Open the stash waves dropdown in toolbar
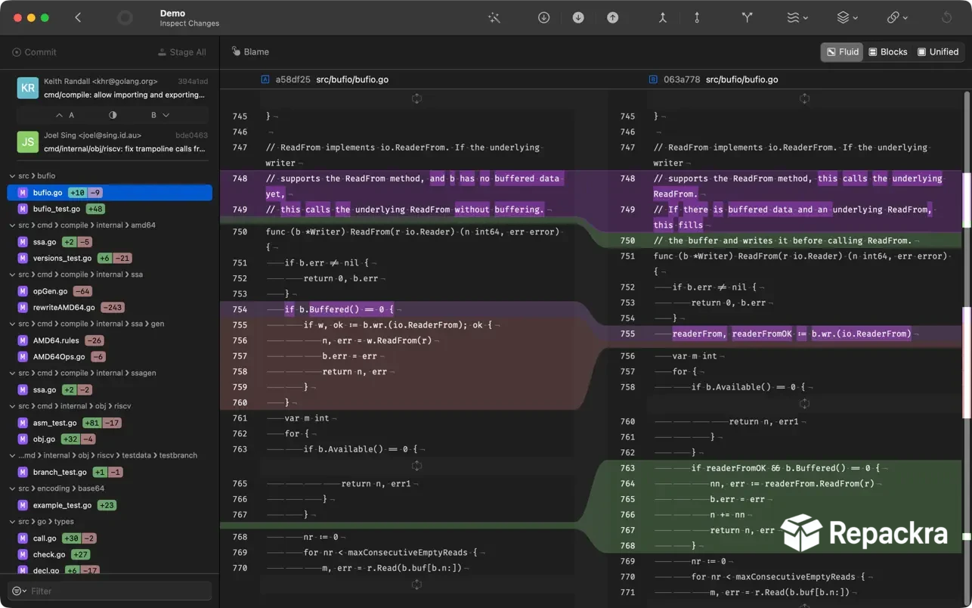Screen dimensions: 972x608 pyautogui.click(x=797, y=17)
